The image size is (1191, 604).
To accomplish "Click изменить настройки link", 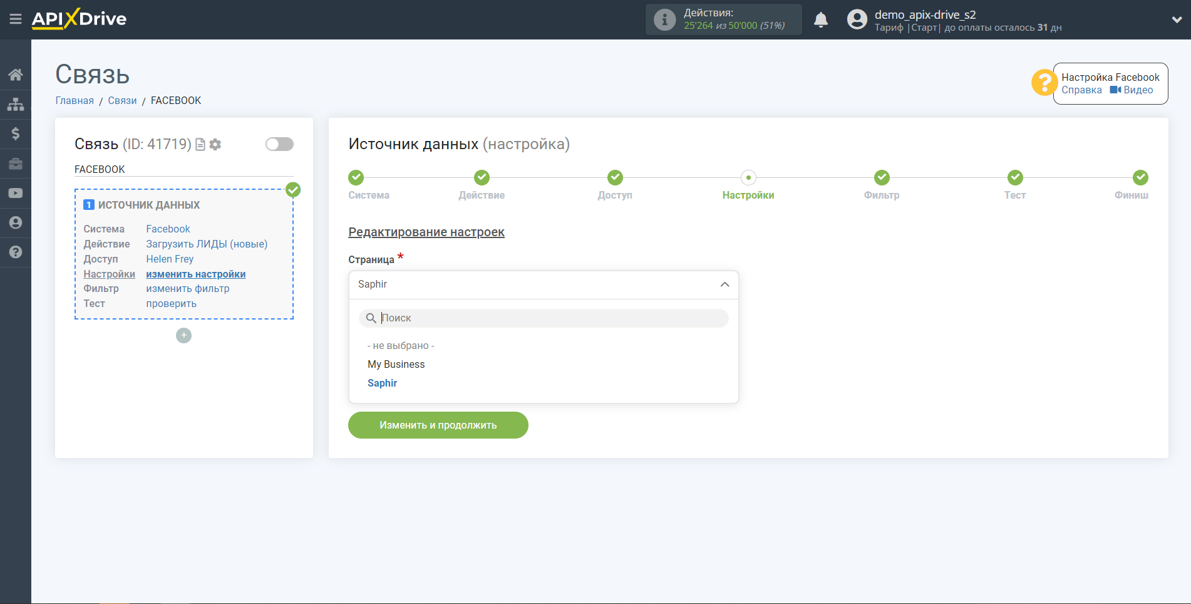I will pos(195,274).
